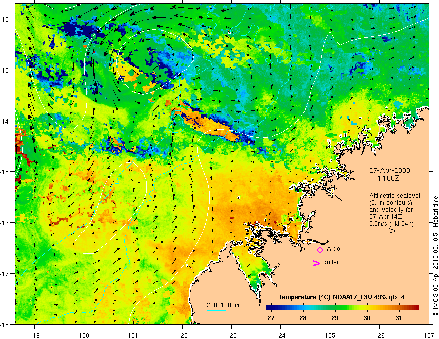Click the '121' longitude axis label

click(x=133, y=335)
